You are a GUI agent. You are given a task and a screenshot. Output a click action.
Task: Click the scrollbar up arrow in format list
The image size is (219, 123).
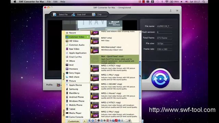click(140, 119)
